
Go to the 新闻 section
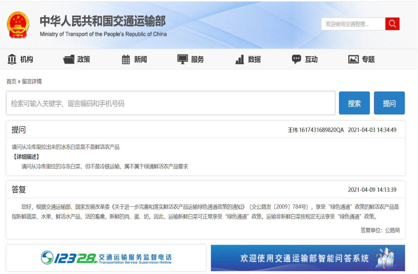pos(141,59)
